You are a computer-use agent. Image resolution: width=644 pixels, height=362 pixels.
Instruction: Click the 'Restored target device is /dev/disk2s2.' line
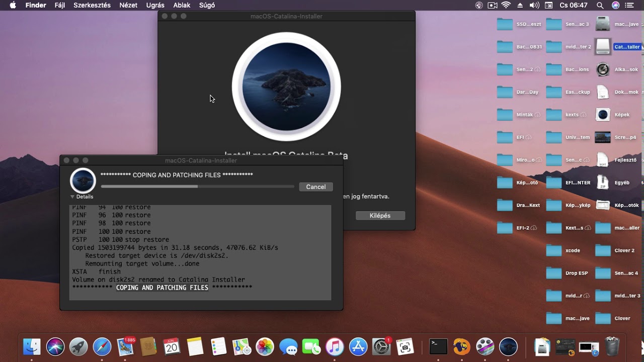coord(157,255)
